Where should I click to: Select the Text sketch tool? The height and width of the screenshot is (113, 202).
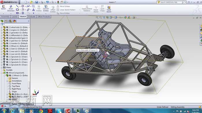[x=33, y=10]
